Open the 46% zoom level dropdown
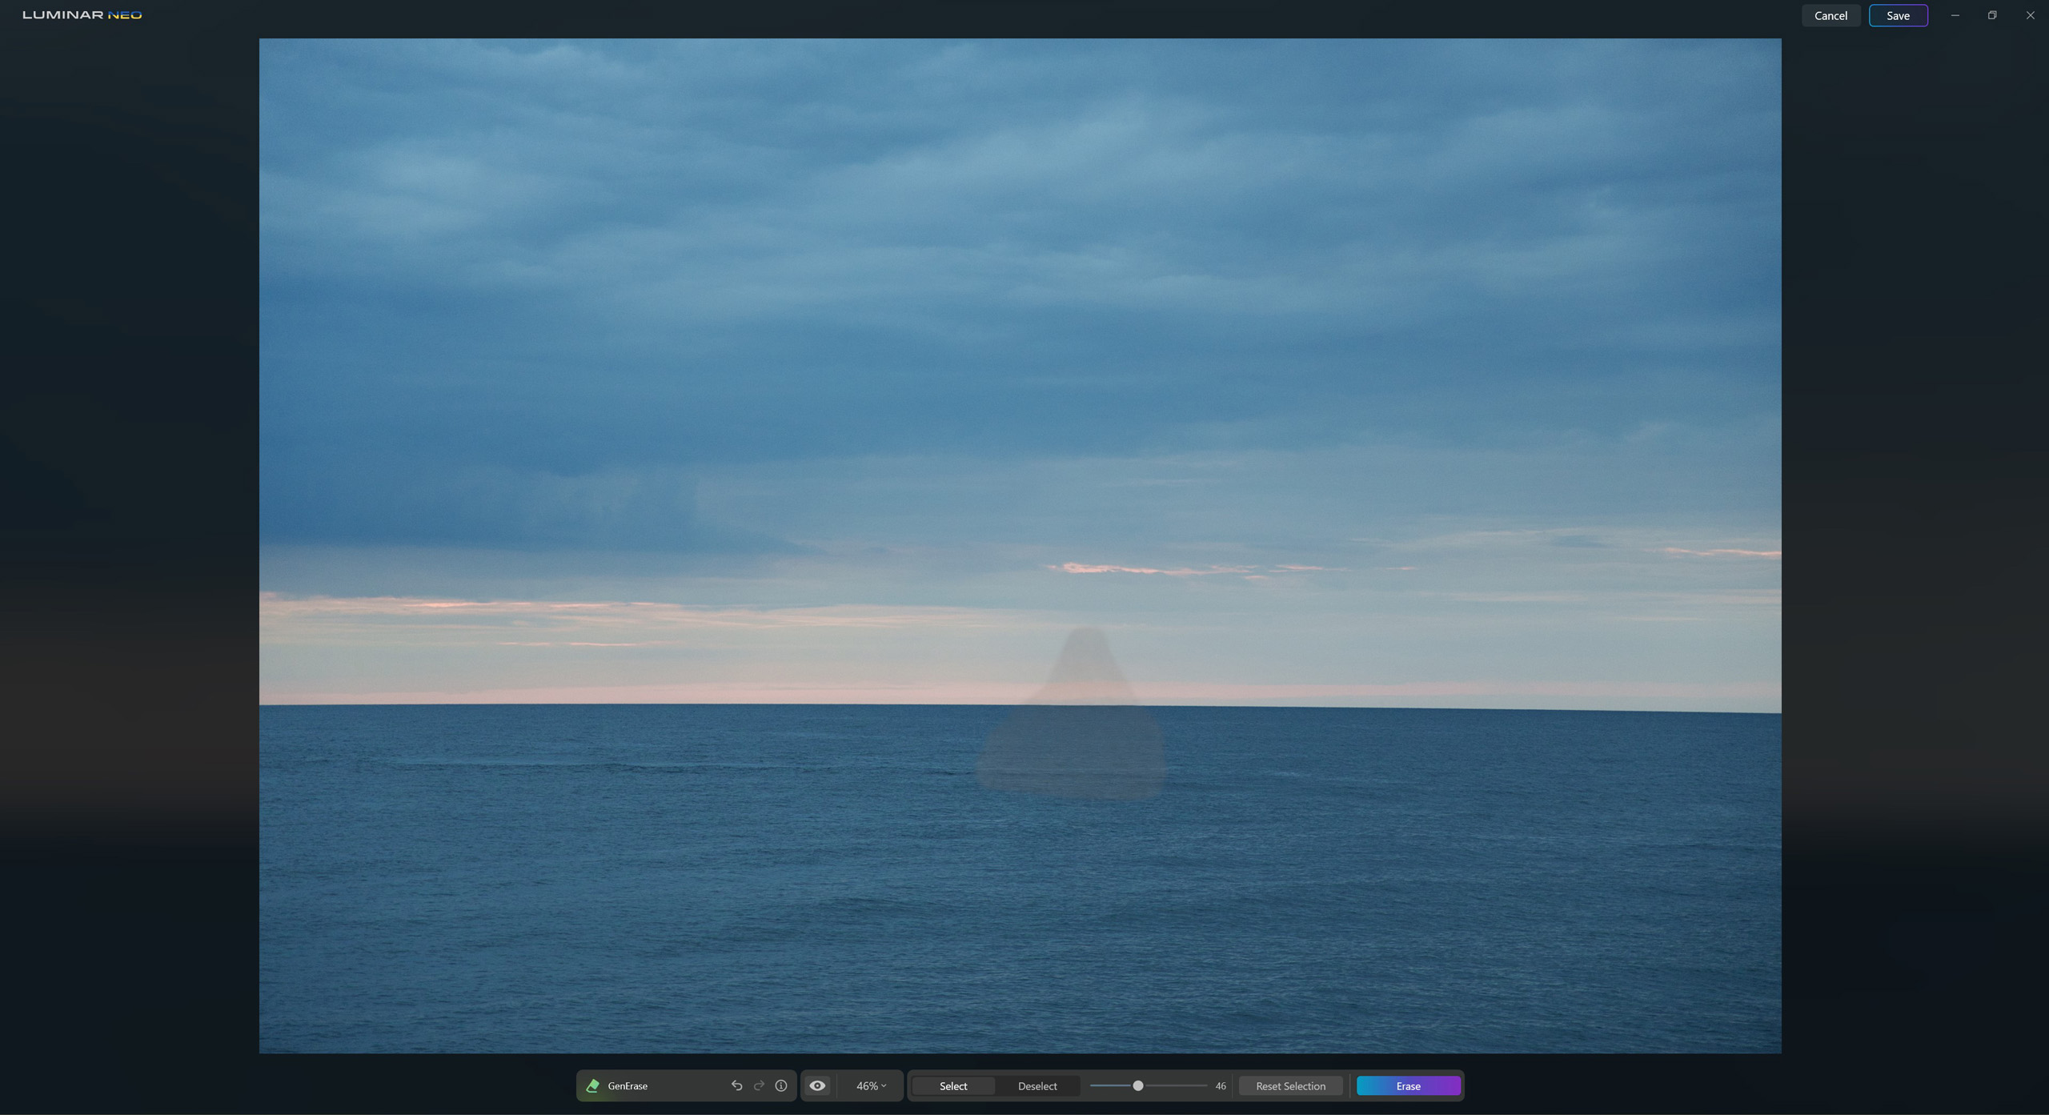This screenshot has width=2049, height=1115. coord(869,1085)
